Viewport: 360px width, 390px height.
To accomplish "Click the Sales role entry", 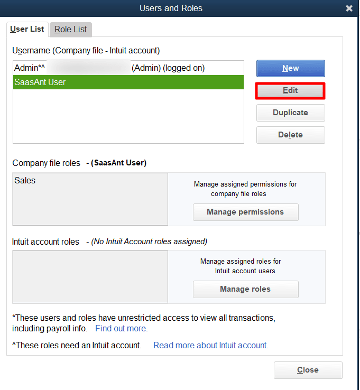I will 25,180.
